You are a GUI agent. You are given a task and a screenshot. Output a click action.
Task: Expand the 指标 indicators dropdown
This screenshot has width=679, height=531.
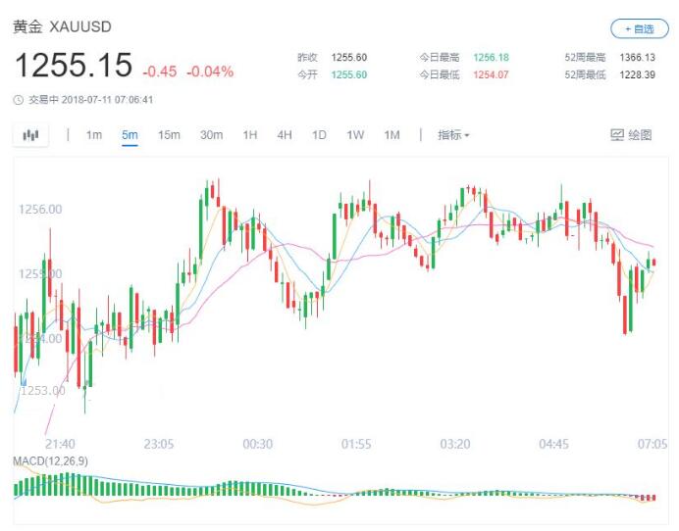(453, 135)
